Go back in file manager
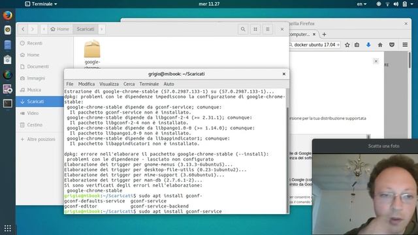The width and height of the screenshot is (418, 235). [24, 29]
